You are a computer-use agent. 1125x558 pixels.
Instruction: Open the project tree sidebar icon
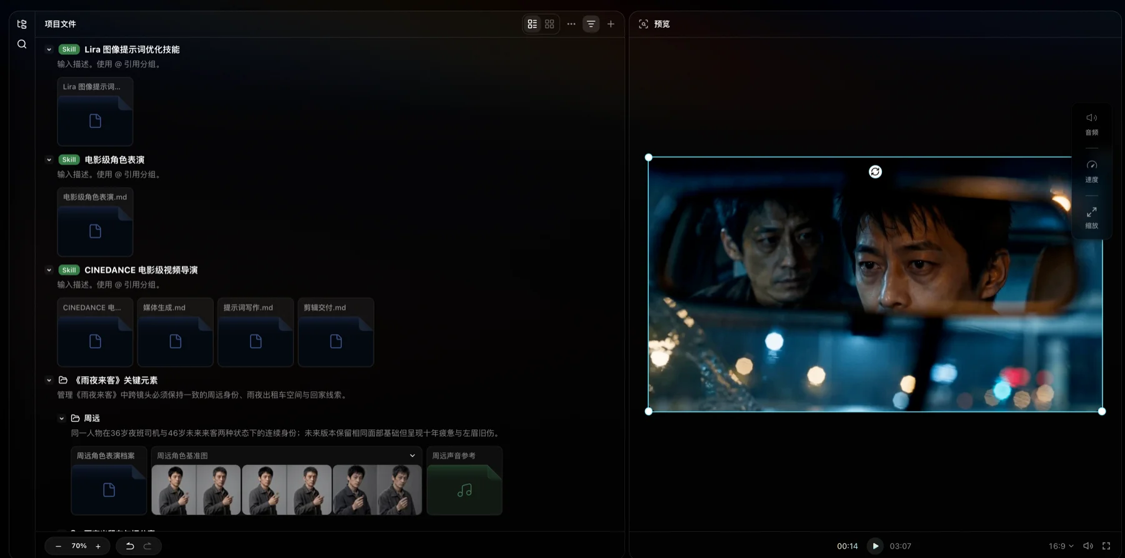(x=22, y=24)
